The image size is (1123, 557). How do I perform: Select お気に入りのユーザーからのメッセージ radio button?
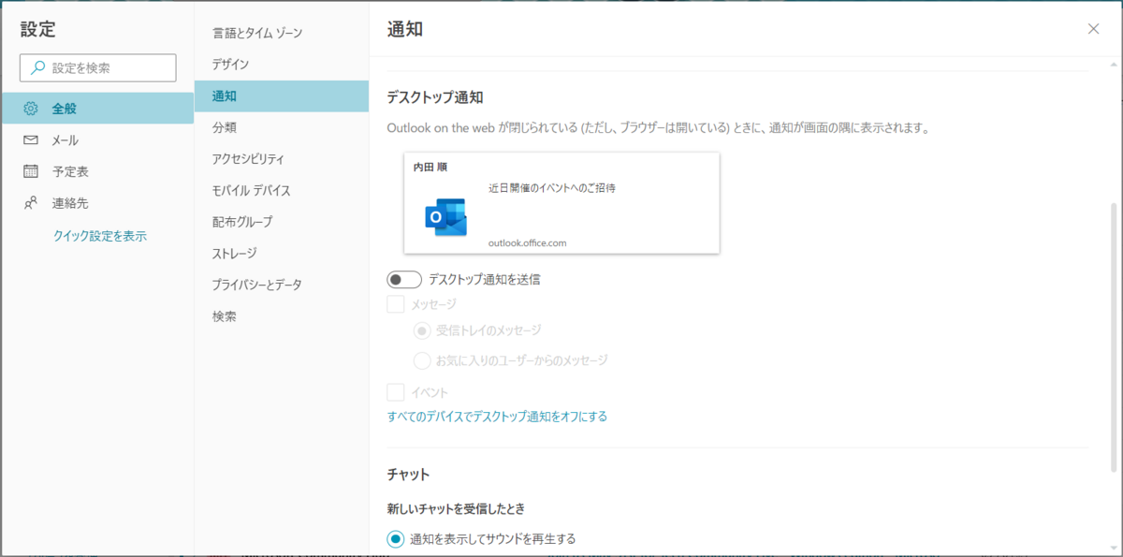tap(421, 360)
